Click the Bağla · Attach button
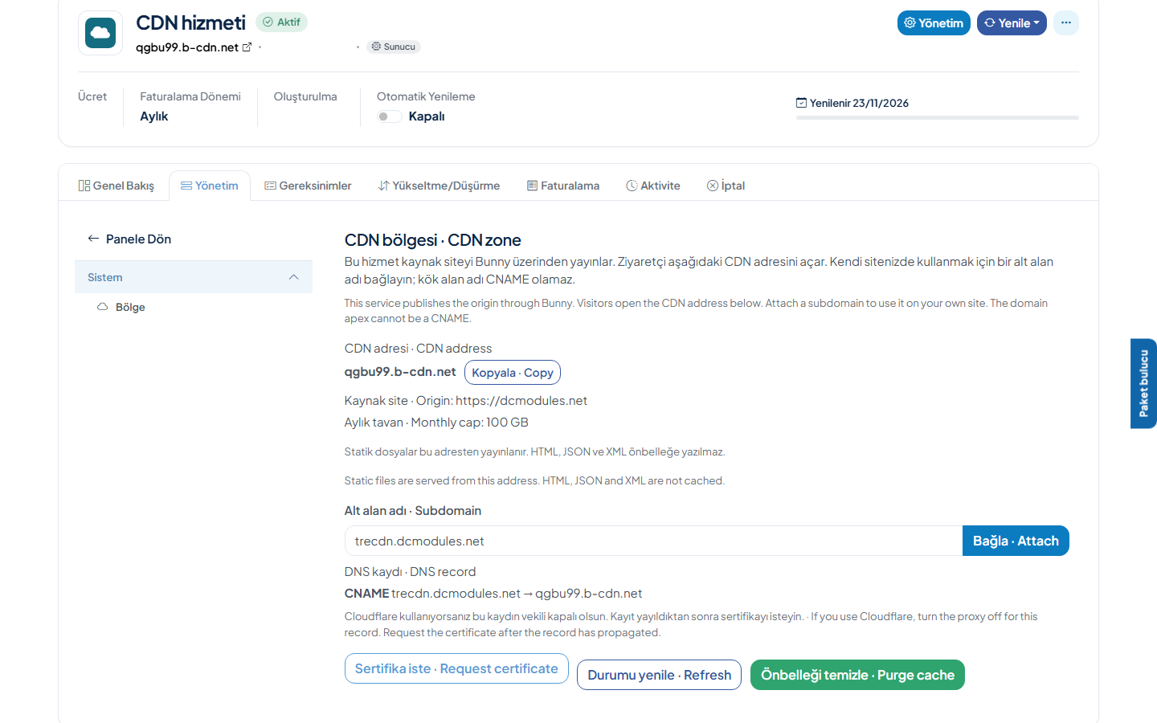Viewport: 1157px width, 723px height. point(1016,541)
